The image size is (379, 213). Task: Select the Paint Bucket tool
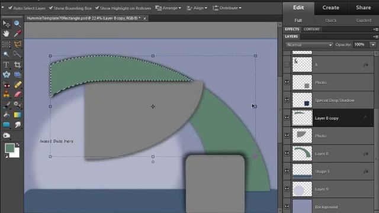[x=7, y=115]
